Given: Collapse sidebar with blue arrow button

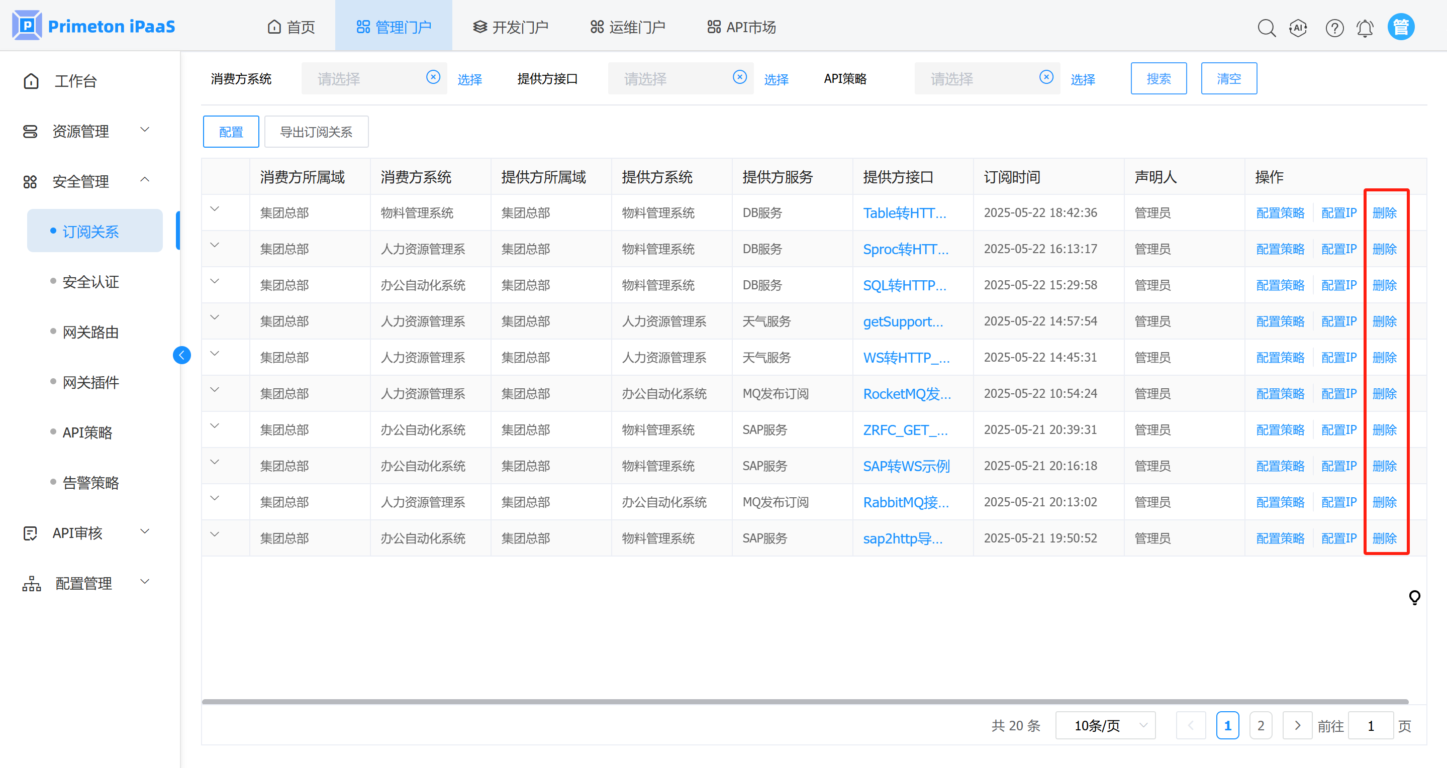Looking at the screenshot, I should click(181, 355).
